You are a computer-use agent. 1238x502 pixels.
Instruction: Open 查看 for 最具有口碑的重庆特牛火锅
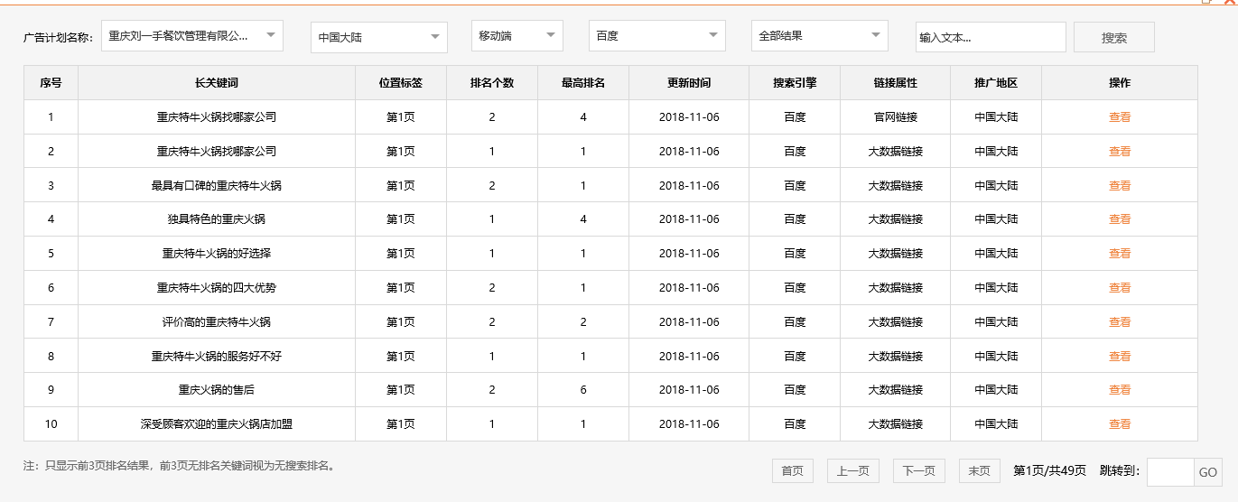(1120, 186)
